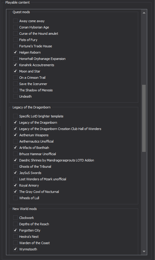
Task: Check Conan Hyborian Age quest mod
Action: 15,27
